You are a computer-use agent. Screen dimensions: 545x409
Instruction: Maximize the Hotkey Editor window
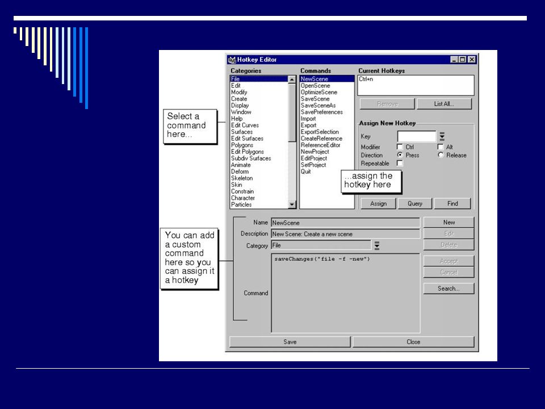pyautogui.click(x=462, y=60)
